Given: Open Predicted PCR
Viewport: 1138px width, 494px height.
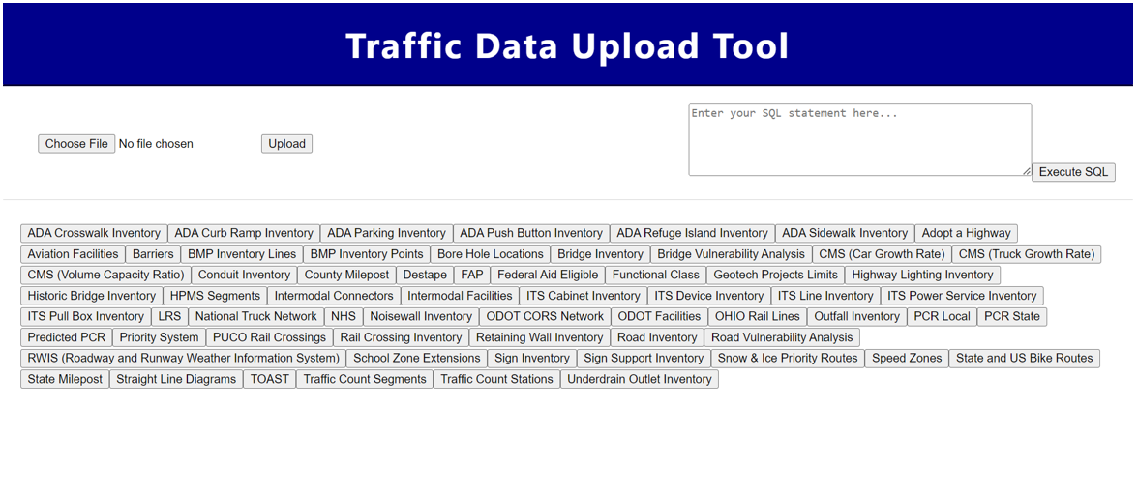Looking at the screenshot, I should tap(66, 338).
